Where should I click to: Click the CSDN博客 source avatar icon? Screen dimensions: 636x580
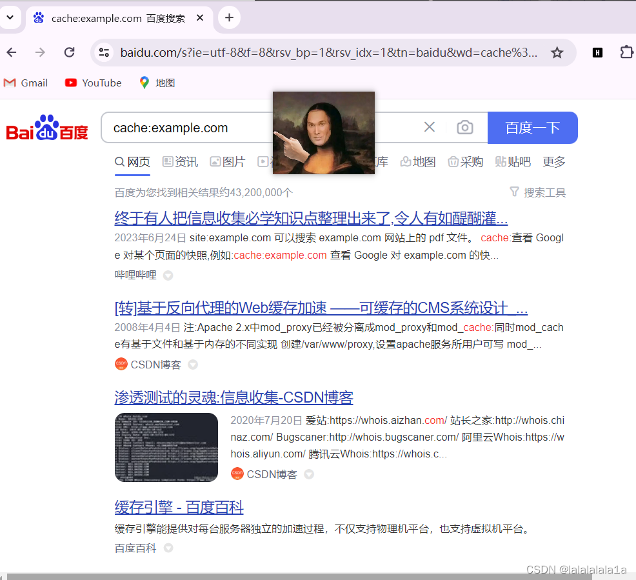121,364
